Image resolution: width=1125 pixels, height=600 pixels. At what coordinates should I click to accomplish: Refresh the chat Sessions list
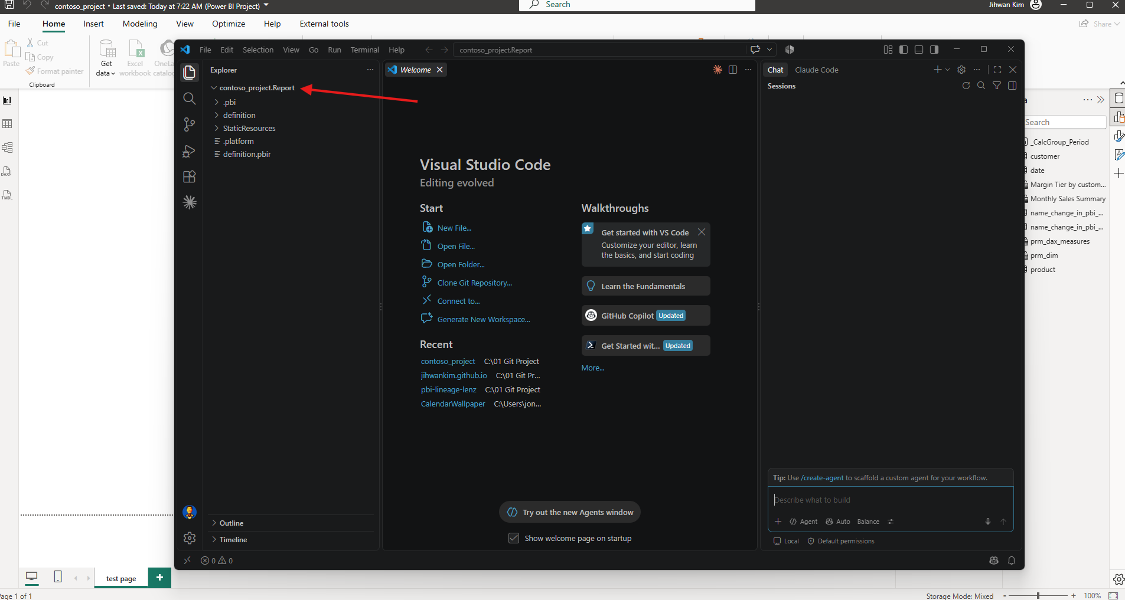pos(966,86)
